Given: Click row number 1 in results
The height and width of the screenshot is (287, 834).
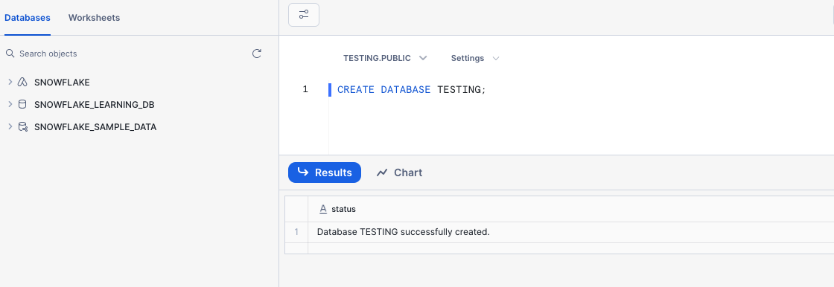Looking at the screenshot, I should tap(297, 232).
